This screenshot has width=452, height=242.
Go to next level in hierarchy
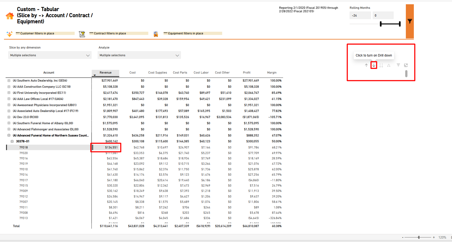(381, 65)
